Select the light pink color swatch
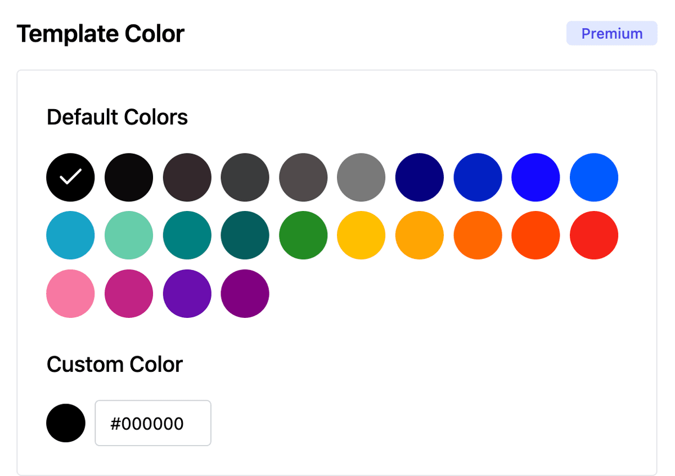Screen dimensions: 675x476 pos(70,294)
